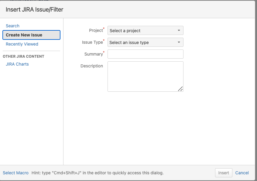Click the Project field label
The width and height of the screenshot is (257, 181).
tap(96, 30)
